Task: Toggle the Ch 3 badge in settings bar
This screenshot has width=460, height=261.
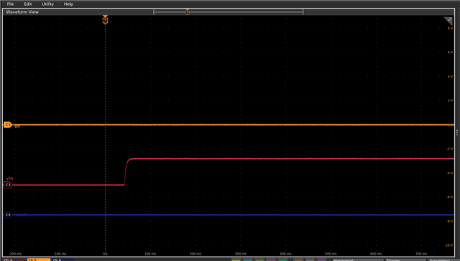Action: 14,260
